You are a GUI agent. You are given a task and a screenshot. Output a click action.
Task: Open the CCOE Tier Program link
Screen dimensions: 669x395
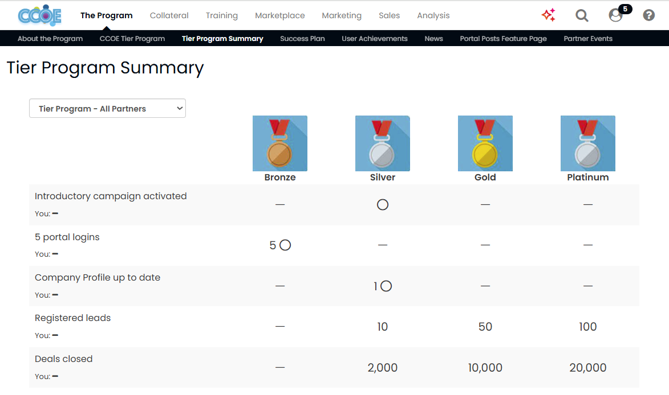(132, 39)
